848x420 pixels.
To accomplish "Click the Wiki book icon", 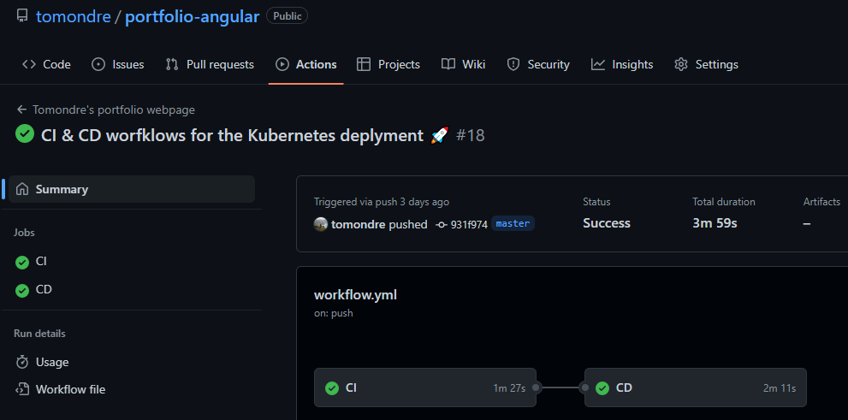I will tap(448, 64).
